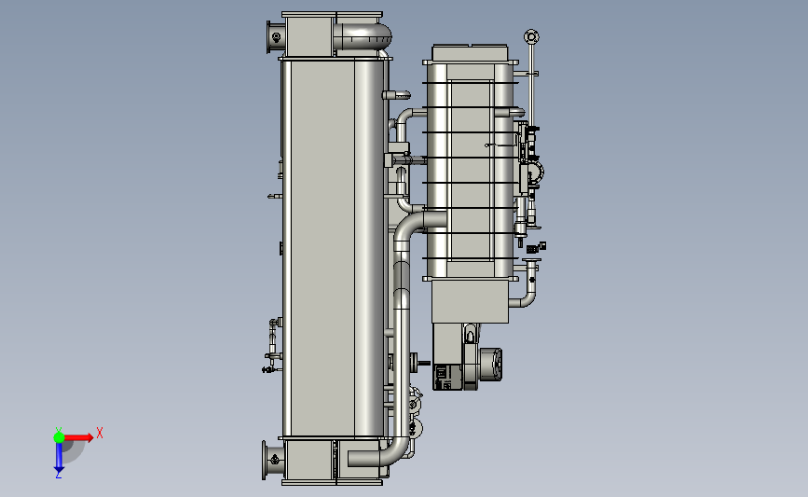Select the flanged nozzle at the tank's top left
This screenshot has height=497, width=808.
coord(275,36)
